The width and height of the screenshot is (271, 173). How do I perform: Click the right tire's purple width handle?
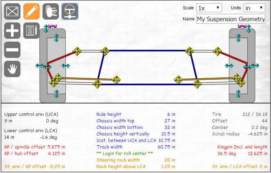coord(243,26)
